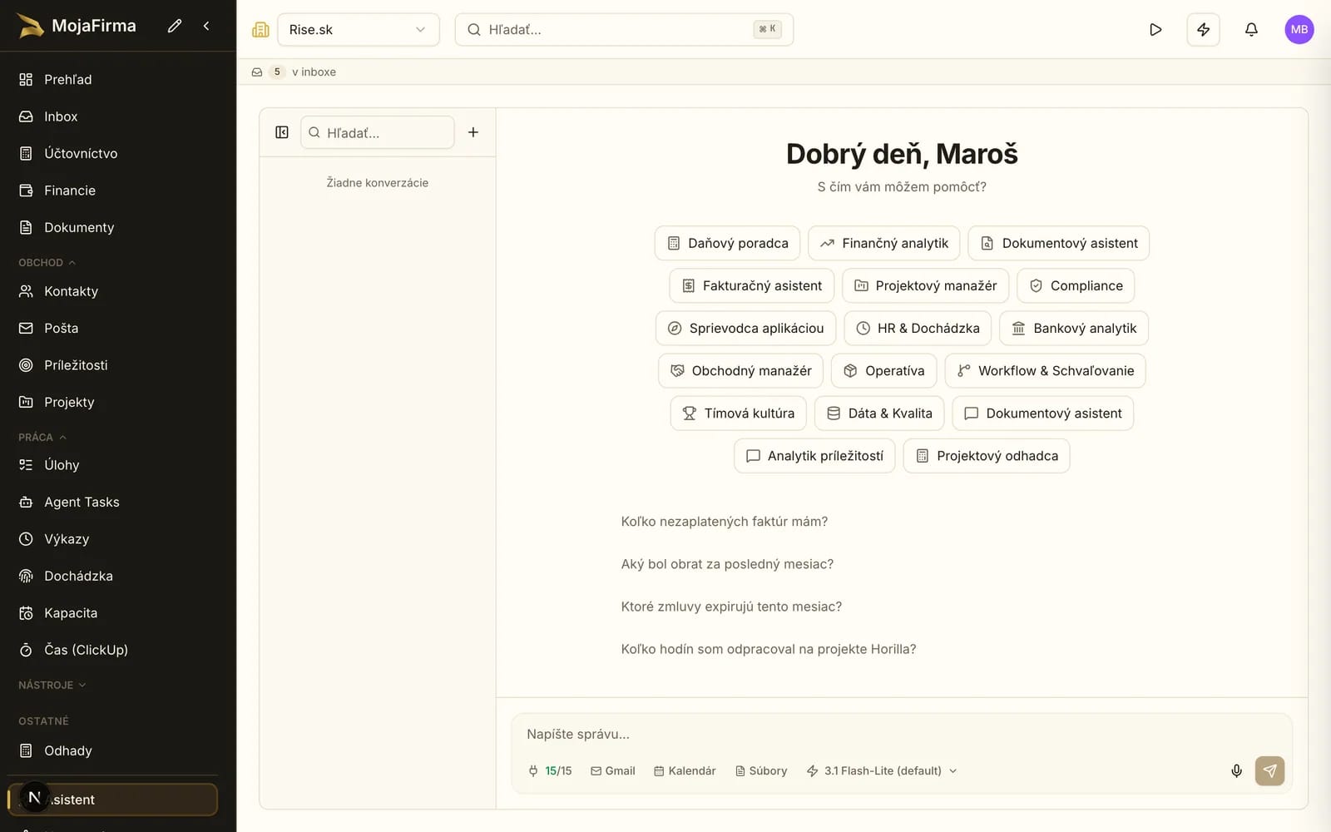
Task: Open Prehľad in the sidebar
Action: click(113, 79)
